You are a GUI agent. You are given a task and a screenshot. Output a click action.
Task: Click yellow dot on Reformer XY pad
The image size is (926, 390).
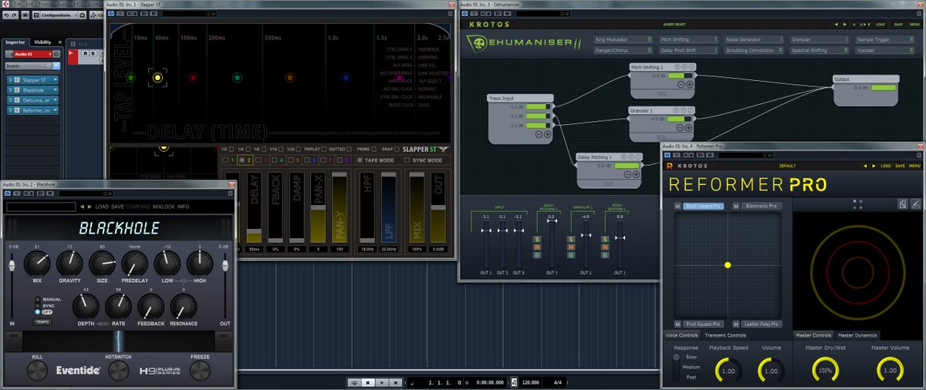click(x=728, y=265)
